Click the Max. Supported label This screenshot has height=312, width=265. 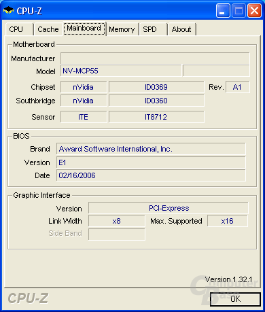click(x=176, y=221)
